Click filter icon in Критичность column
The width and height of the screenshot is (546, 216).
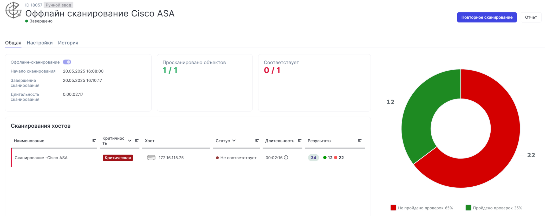click(x=137, y=141)
